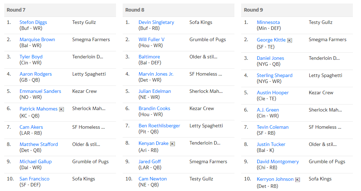Viewport: 361px width, 191px height.
Task: Open Marquise Brown player link
Action: [x=37, y=39]
